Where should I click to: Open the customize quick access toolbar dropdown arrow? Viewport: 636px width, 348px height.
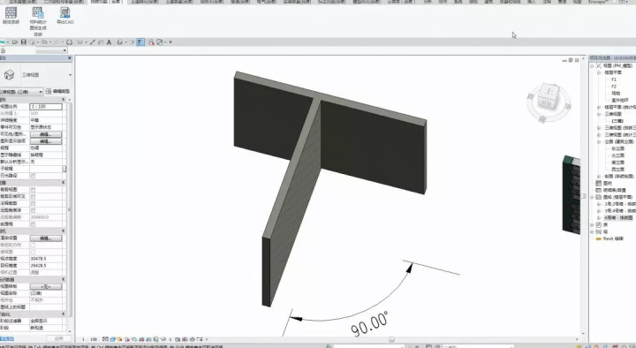pyautogui.click(x=170, y=42)
